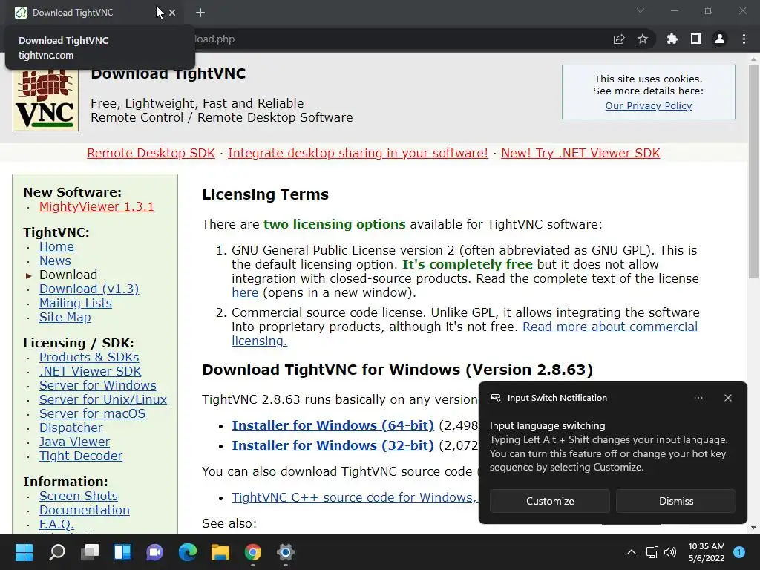Dismiss the Input Switch Notification
760x570 pixels.
(x=675, y=501)
